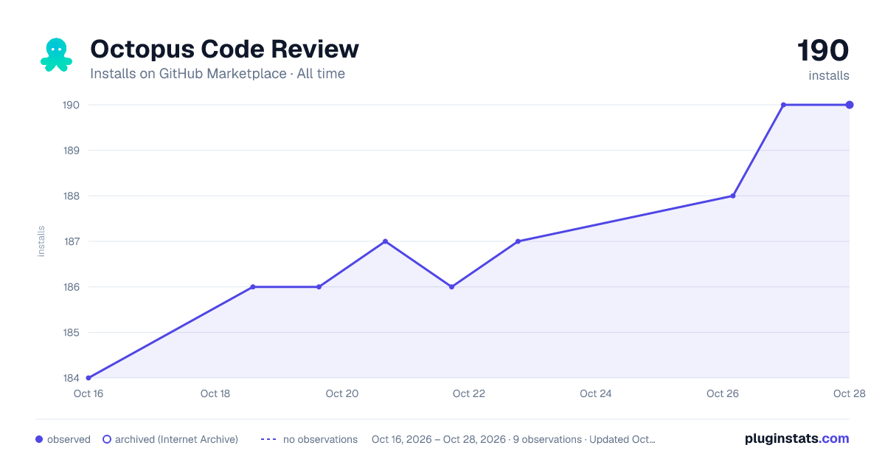Click the 190 y-axis label
Screen dimensions: 885x465
[x=71, y=105]
